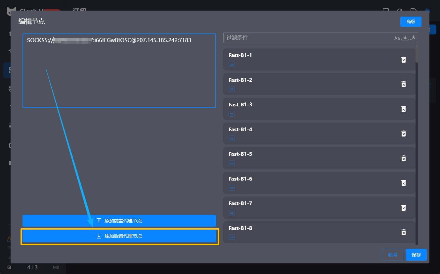Screen dimensions: 440x274
Task: Remove the Fast-B1-8 node via trash icon
Action: 404,232
